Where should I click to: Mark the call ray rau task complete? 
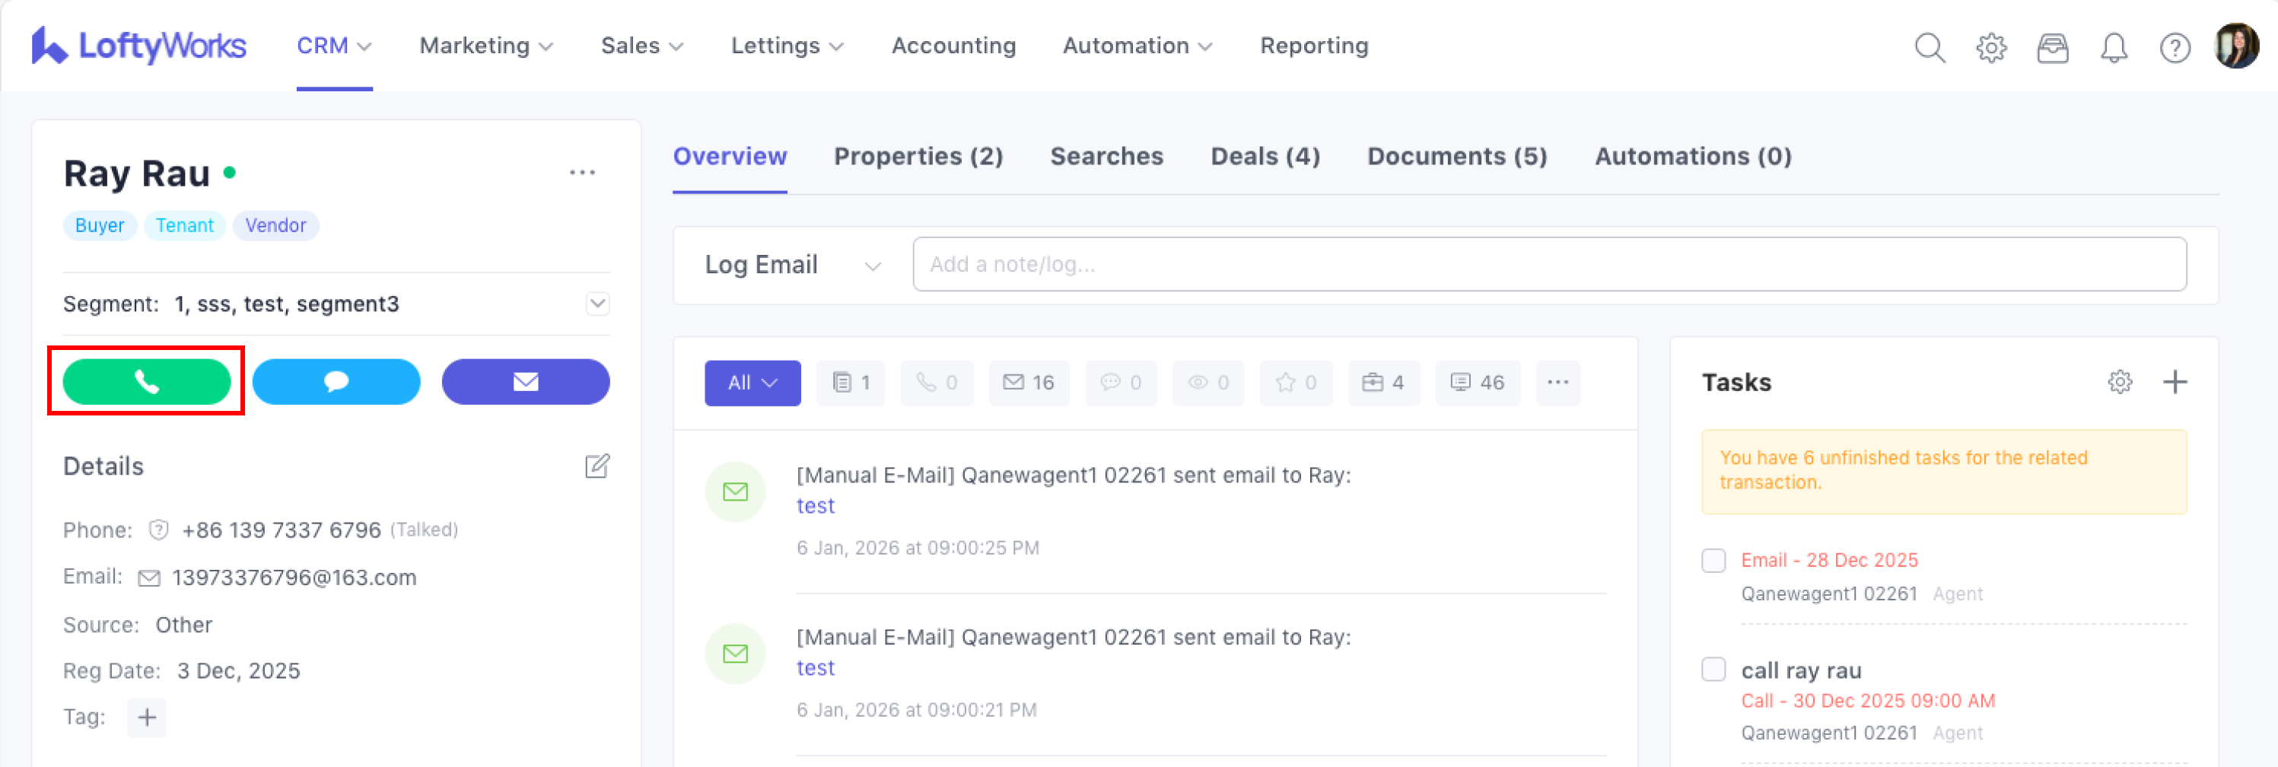point(1713,670)
